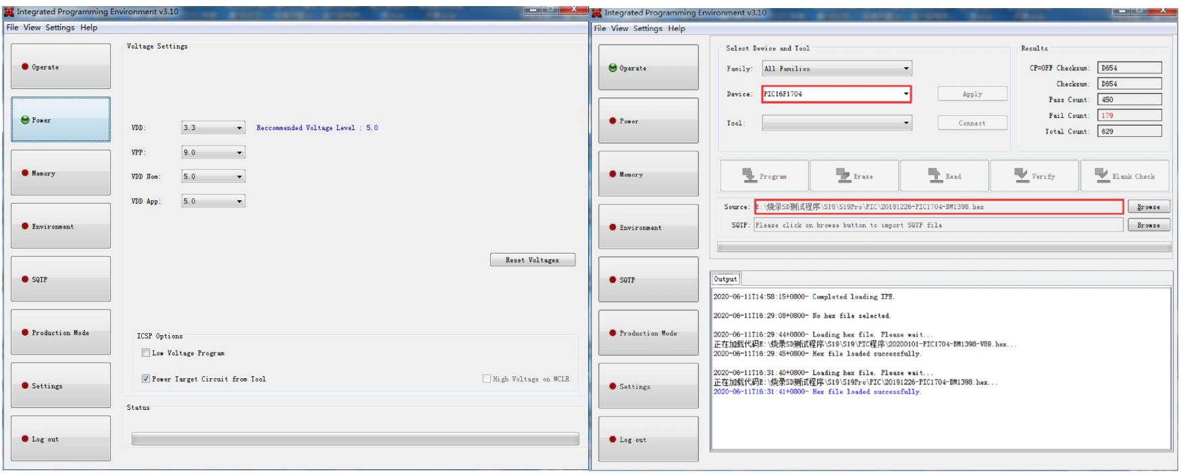The image size is (1181, 474).
Task: Enable Low Voltage Program checkbox
Action: pyautogui.click(x=145, y=353)
